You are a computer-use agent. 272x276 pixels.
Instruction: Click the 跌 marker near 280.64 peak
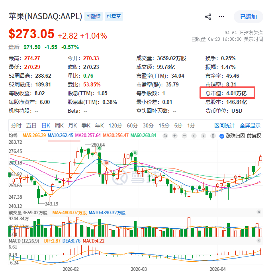tap(99, 149)
